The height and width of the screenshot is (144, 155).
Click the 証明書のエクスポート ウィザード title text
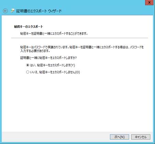(x=39, y=11)
